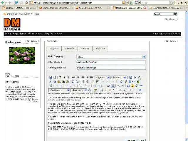Click the DM DeeEmm logo
The height and width of the screenshot is (141, 188).
(x=12, y=24)
